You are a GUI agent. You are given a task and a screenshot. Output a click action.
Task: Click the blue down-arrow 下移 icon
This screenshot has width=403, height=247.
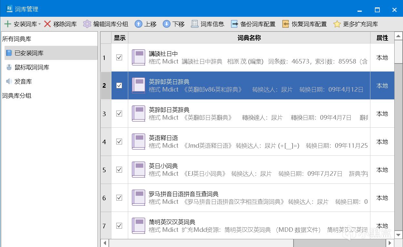click(167, 24)
